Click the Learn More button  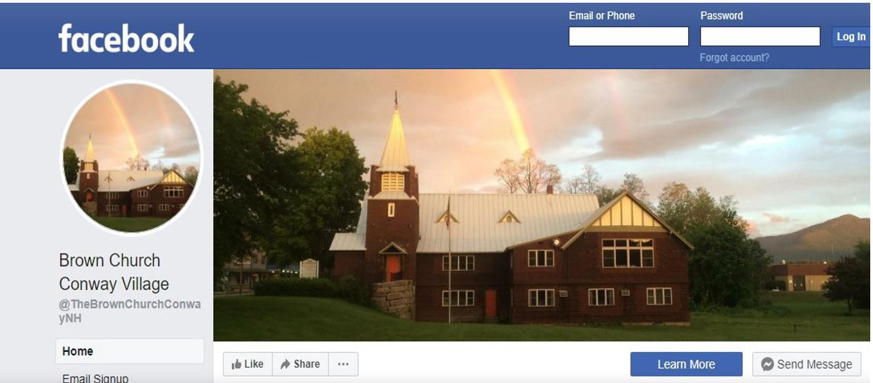pos(686,364)
